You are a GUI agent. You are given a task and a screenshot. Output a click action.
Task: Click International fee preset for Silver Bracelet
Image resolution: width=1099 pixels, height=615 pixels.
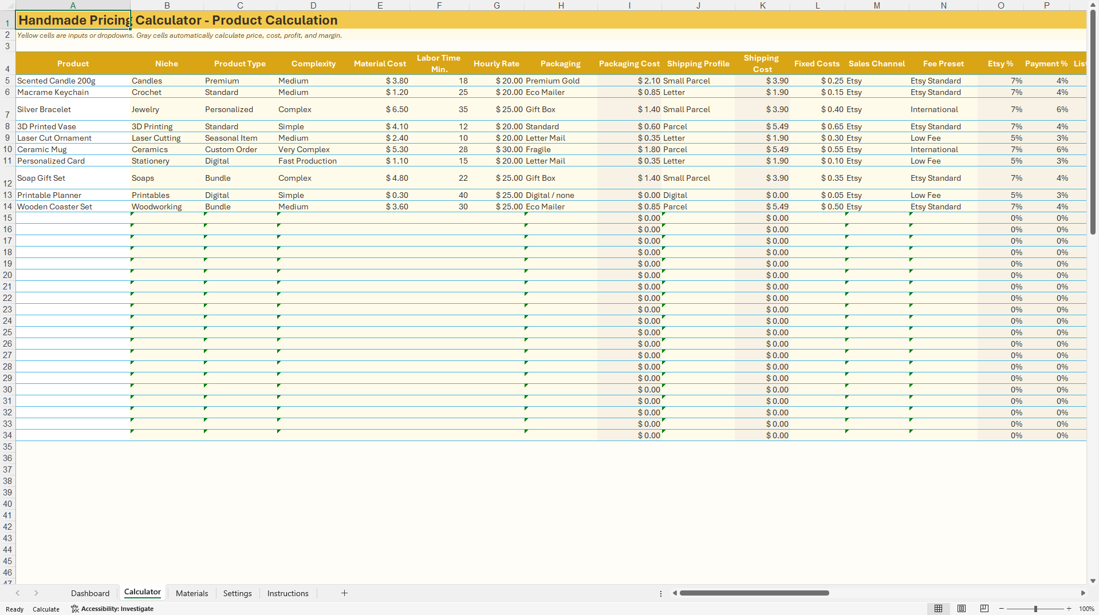[943, 109]
